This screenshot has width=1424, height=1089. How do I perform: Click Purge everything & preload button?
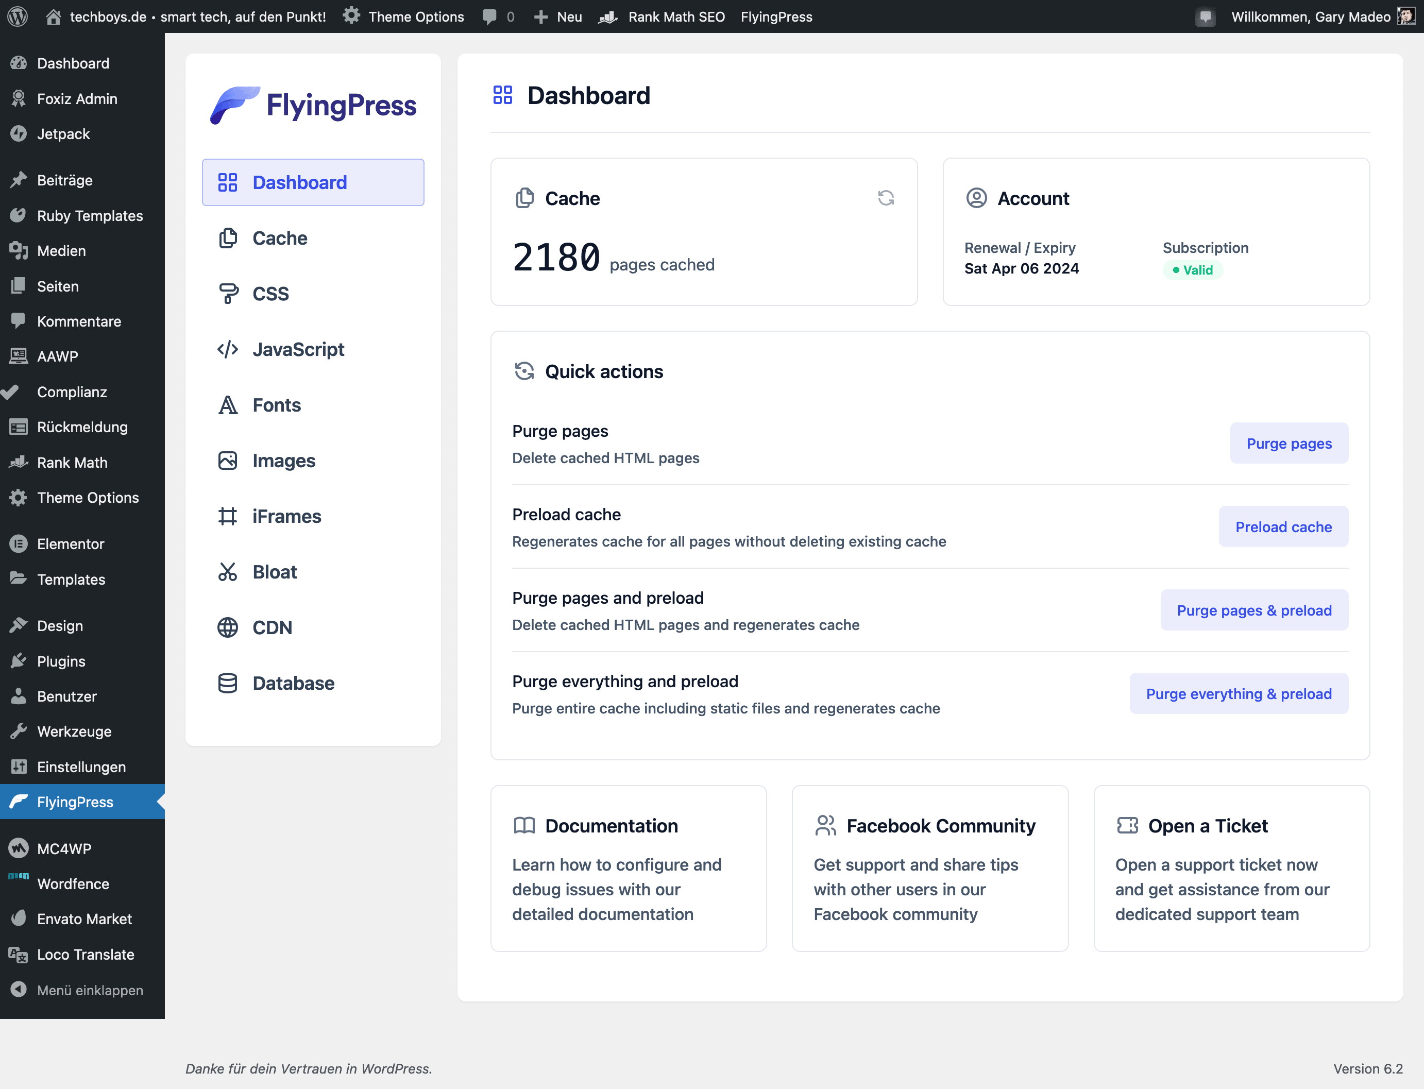pyautogui.click(x=1239, y=693)
